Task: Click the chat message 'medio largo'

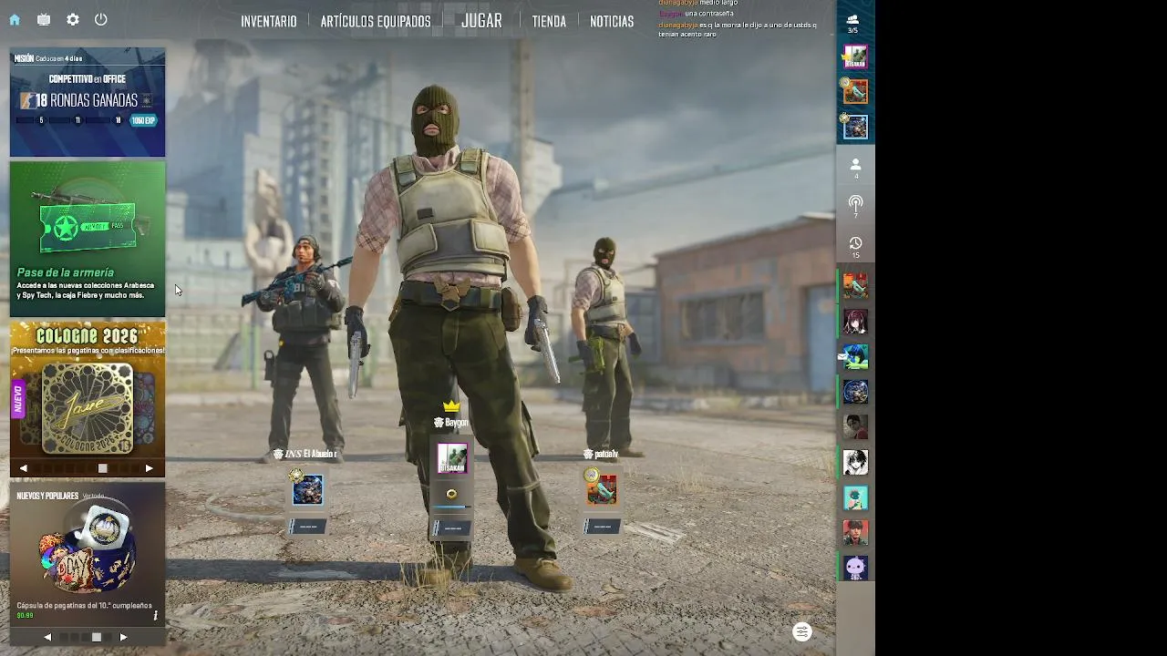Action: [718, 4]
